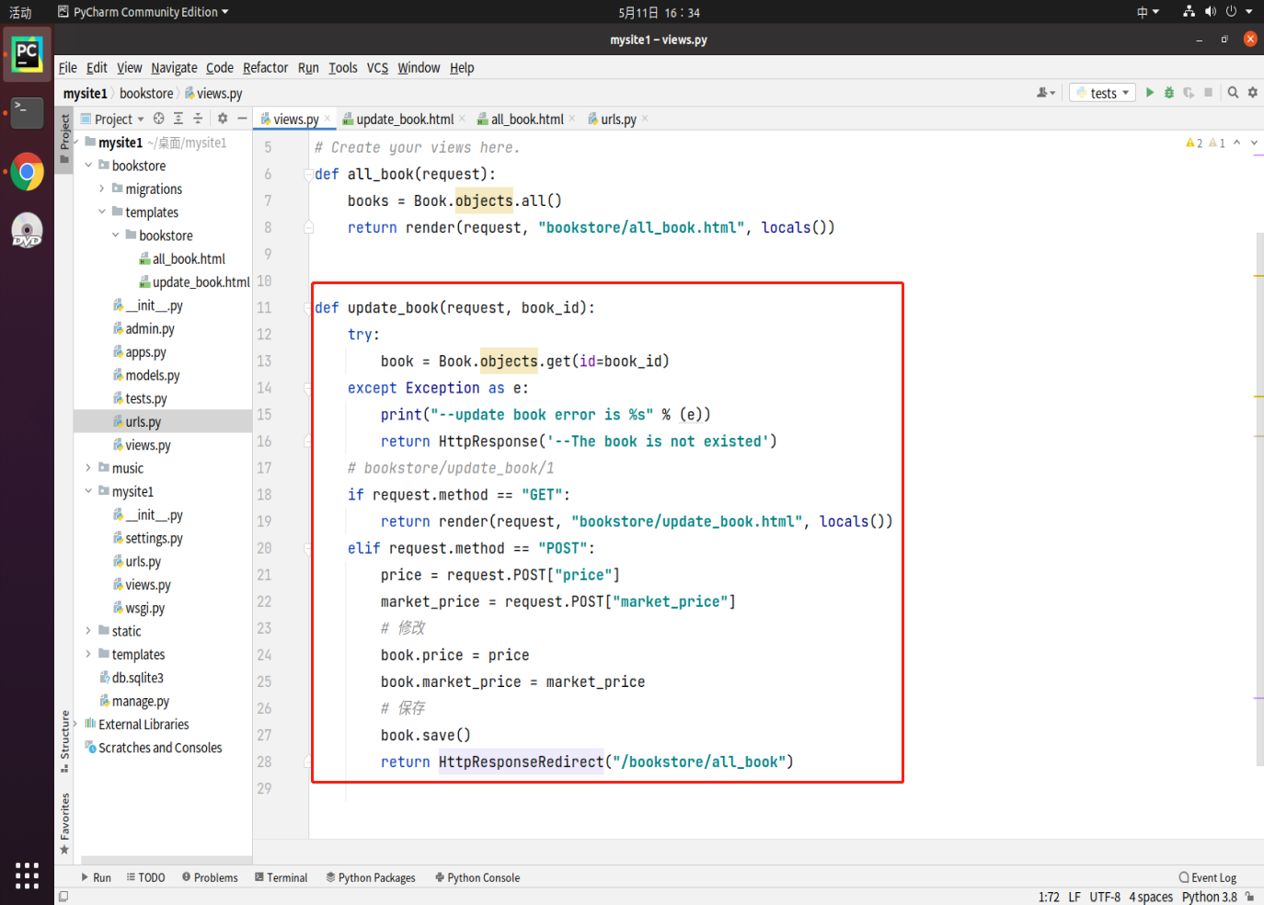Toggle read-only lock icon in status bar
This screenshot has height=905, width=1264.
point(1249,897)
